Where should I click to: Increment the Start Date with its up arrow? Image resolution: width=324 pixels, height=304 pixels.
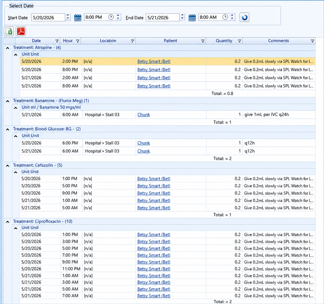click(x=68, y=16)
